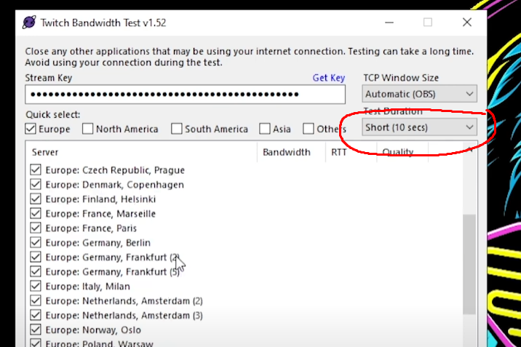
Task: Click the Twitch Bandwidth Test app icon
Action: tap(29, 23)
